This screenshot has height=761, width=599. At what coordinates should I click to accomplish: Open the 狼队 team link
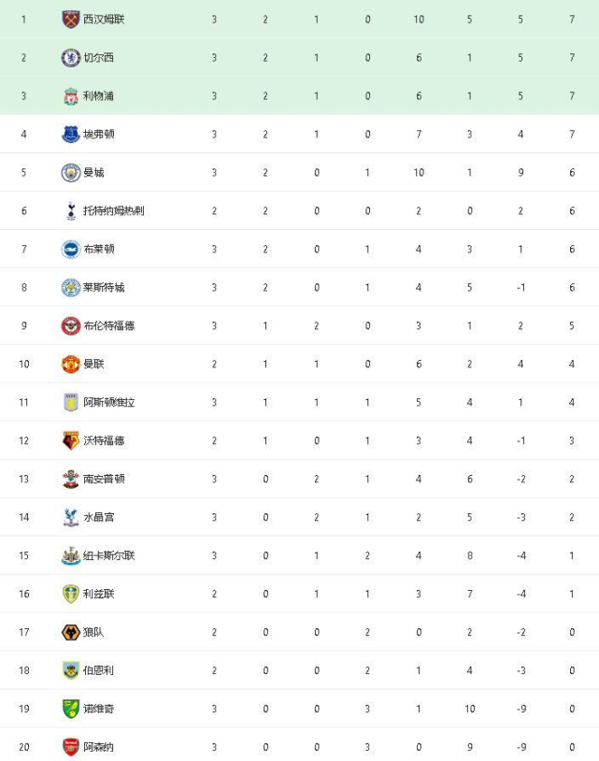[93, 632]
